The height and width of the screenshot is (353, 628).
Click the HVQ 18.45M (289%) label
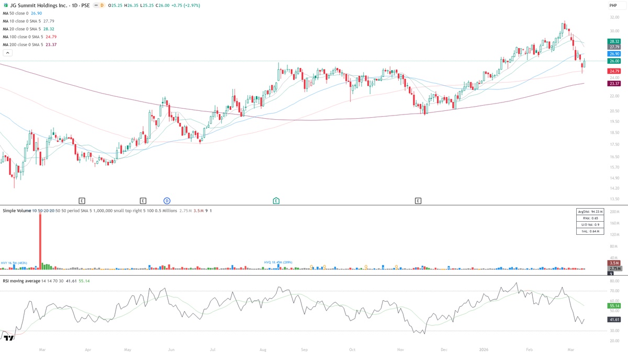[277, 261]
